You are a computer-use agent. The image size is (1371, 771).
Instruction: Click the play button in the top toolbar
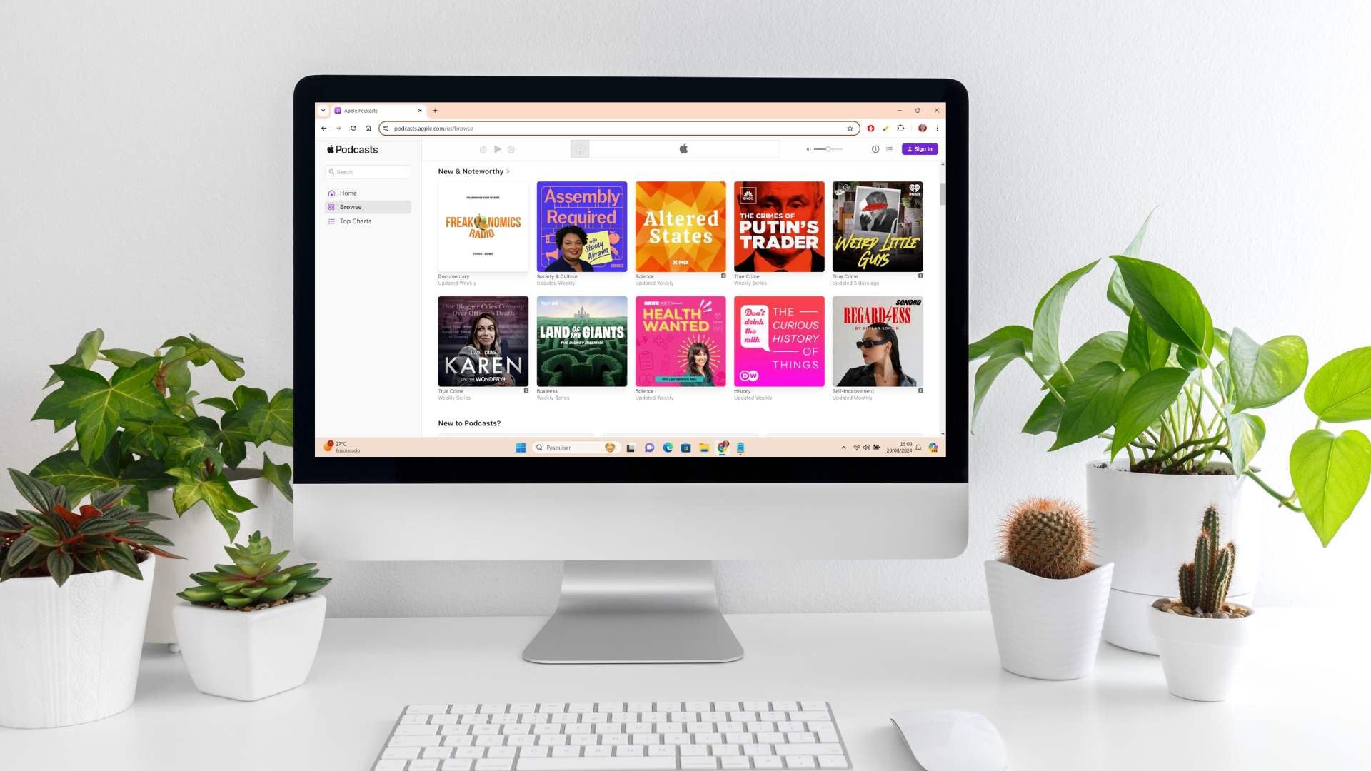497,148
